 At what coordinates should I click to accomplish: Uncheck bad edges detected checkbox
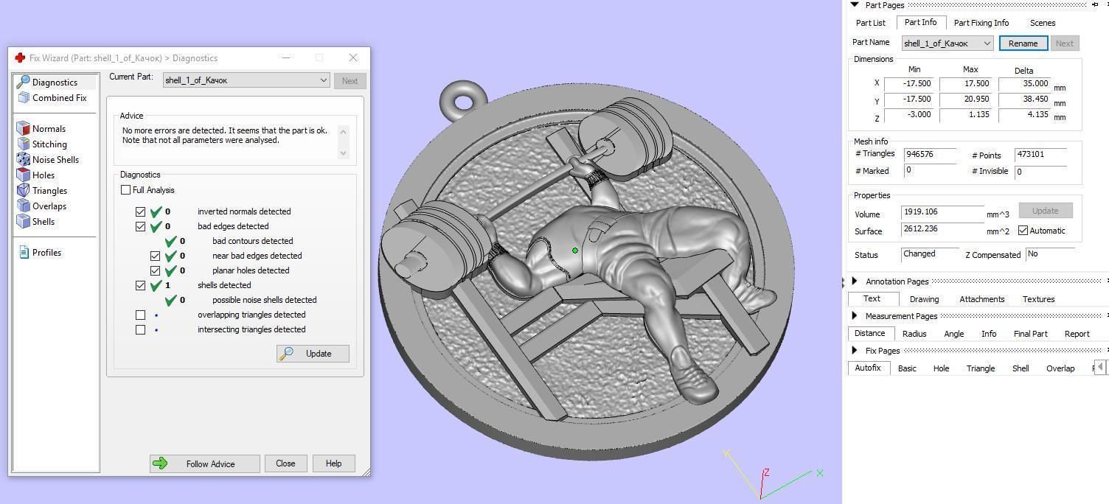140,226
